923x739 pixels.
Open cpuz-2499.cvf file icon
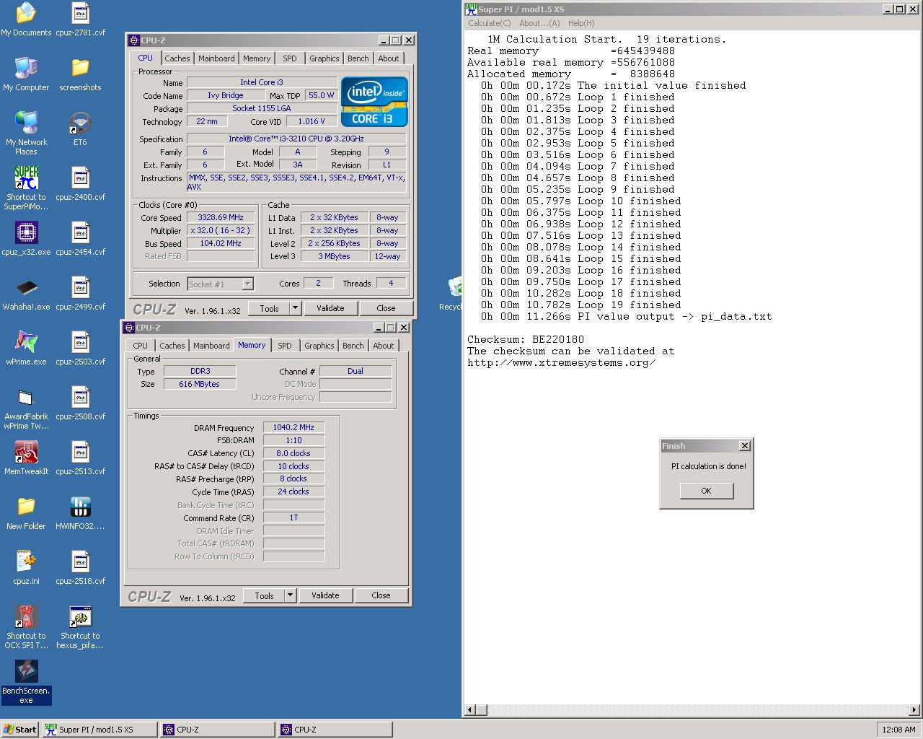80,294
